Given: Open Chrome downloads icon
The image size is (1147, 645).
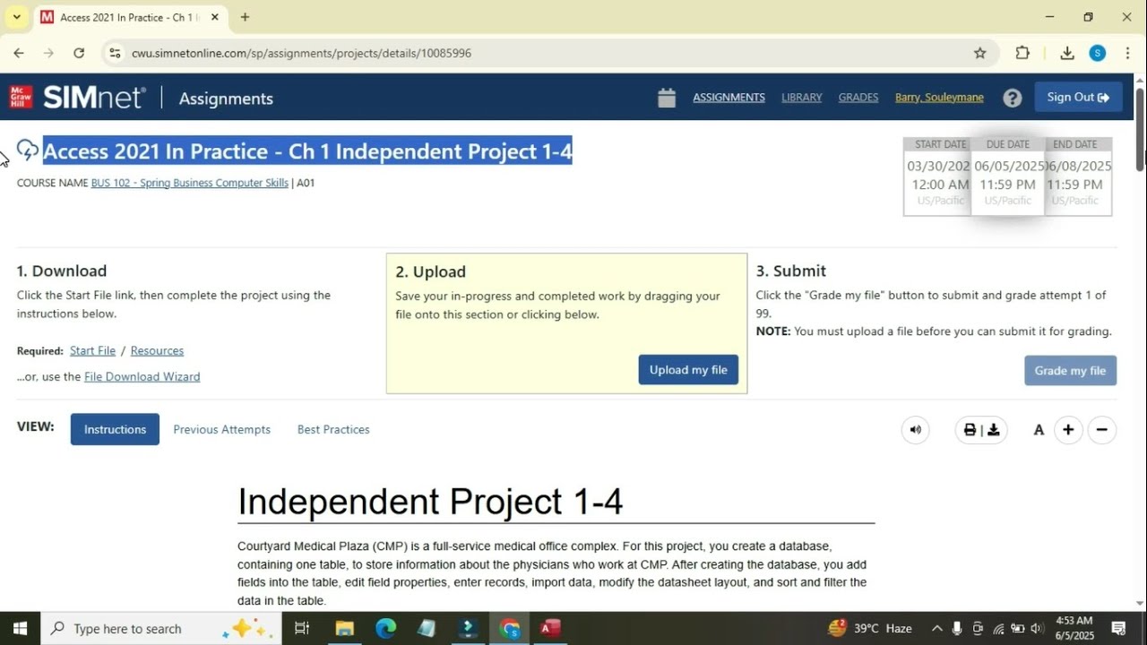Looking at the screenshot, I should coord(1066,53).
